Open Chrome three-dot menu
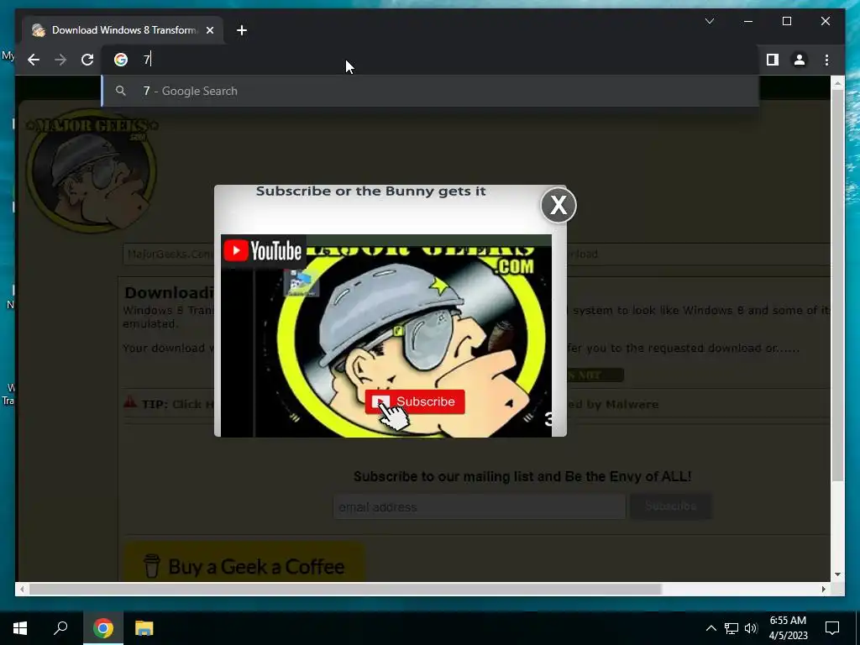This screenshot has width=860, height=645. click(826, 60)
